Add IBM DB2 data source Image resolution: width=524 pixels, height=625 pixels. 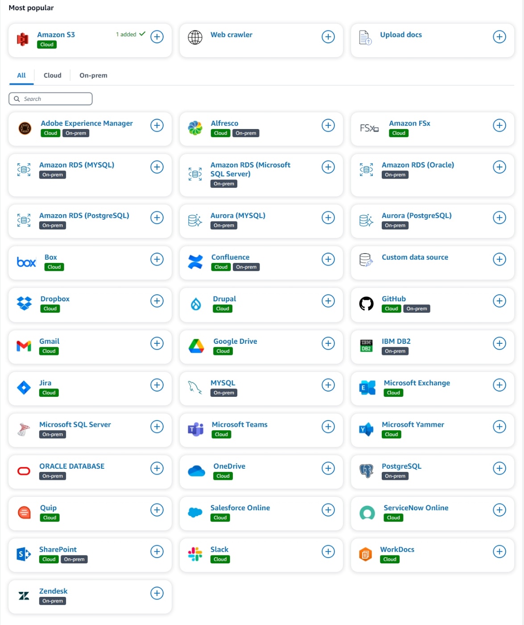[499, 343]
